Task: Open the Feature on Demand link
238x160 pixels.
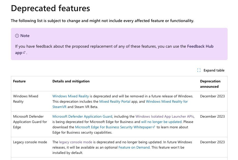Action: [134, 147]
